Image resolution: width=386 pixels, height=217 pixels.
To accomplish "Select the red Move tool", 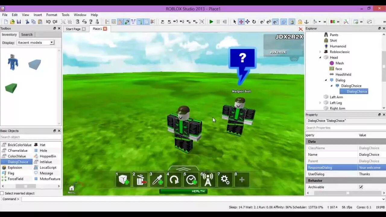I will tap(241, 22).
